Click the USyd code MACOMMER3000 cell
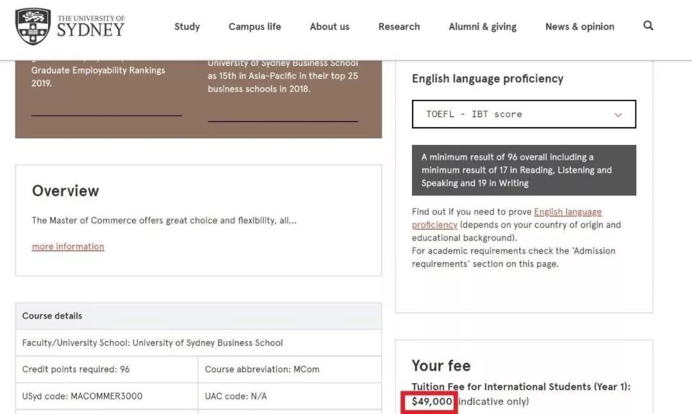Viewport: 692px width, 414px height. [82, 396]
